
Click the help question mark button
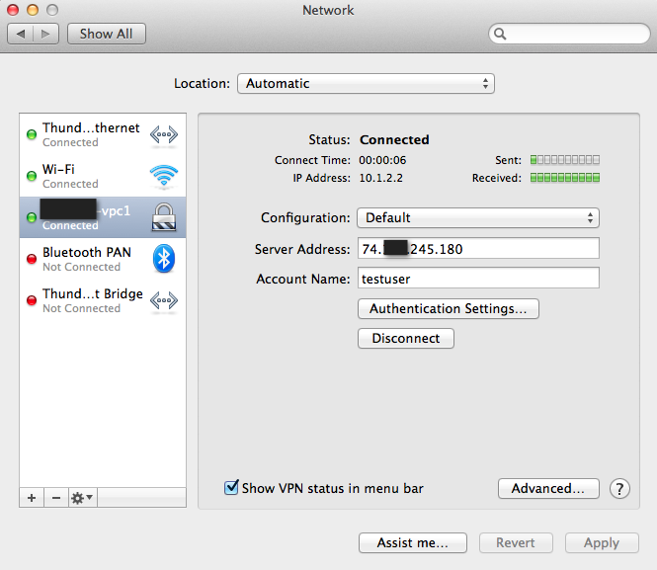pos(619,488)
